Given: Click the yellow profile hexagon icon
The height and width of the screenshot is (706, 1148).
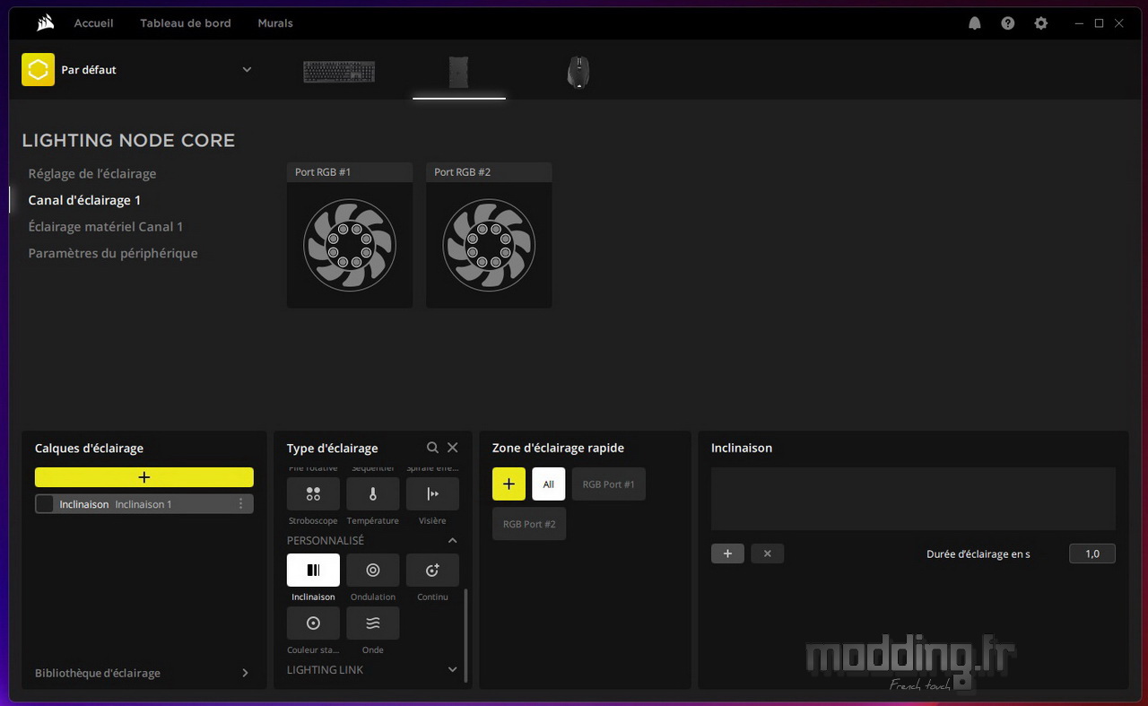Looking at the screenshot, I should (38, 70).
